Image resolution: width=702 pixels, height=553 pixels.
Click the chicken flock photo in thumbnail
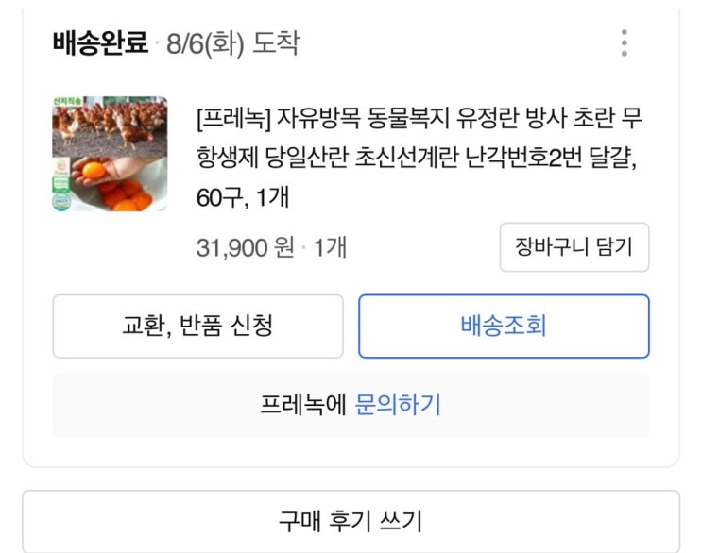coord(111,123)
